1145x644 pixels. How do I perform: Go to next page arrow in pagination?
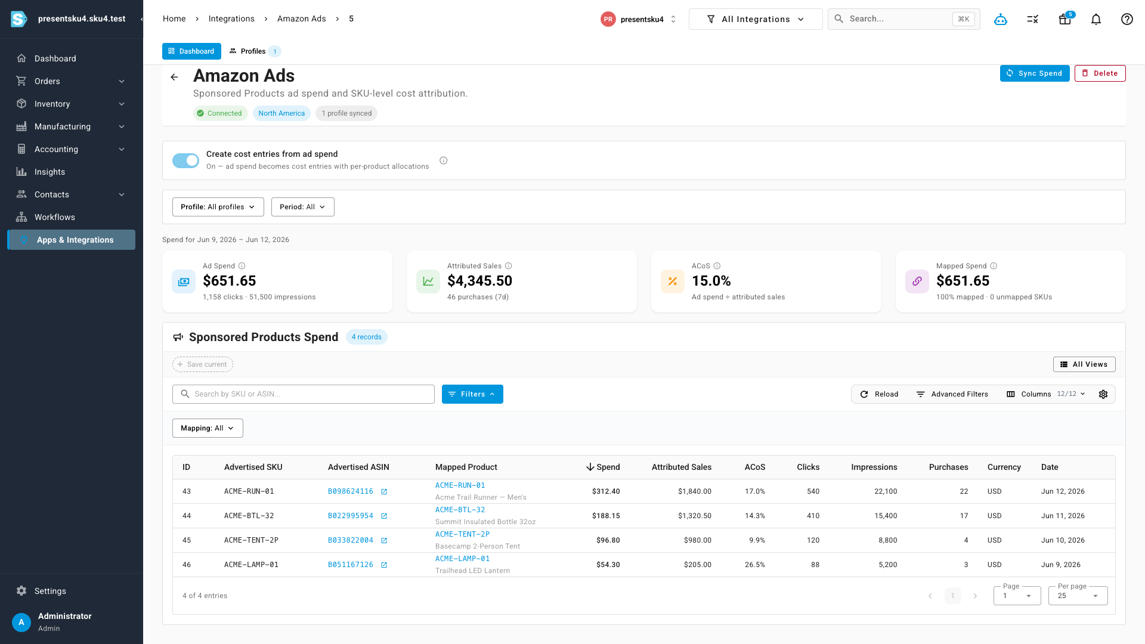[976, 596]
